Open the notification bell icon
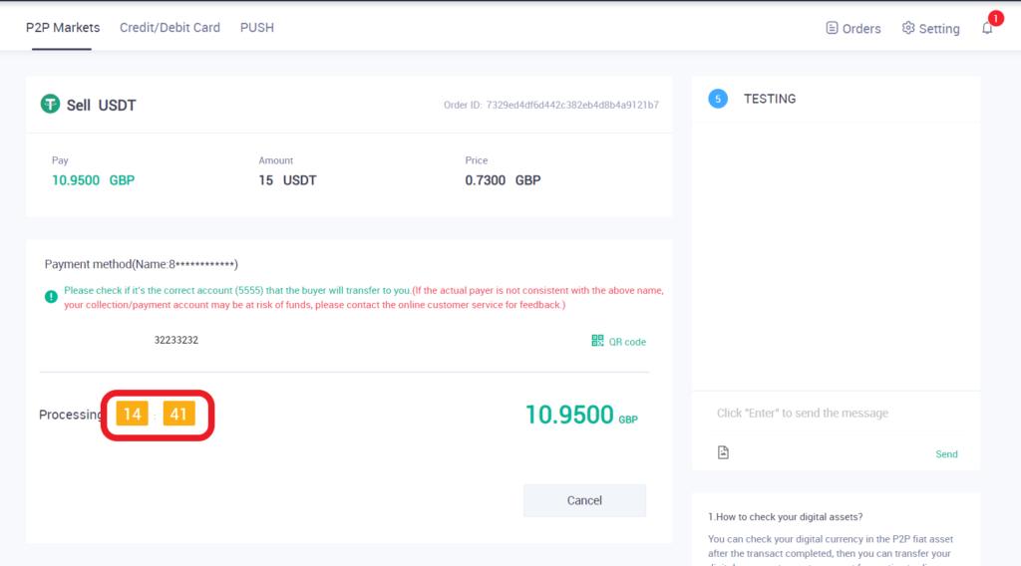The height and width of the screenshot is (566, 1021). pos(987,28)
